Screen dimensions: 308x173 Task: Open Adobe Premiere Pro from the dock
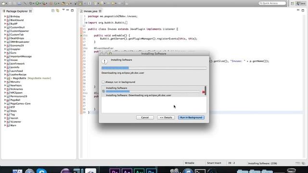115,171
